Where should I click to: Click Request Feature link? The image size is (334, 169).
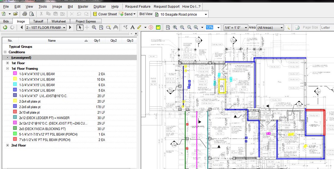138,6
